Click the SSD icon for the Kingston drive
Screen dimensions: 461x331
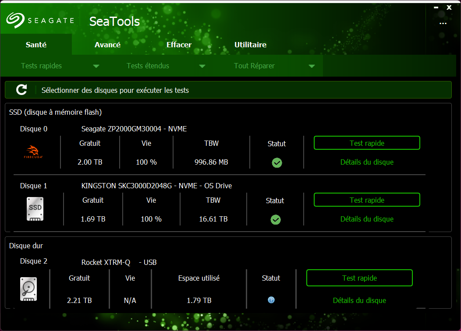[34, 209]
